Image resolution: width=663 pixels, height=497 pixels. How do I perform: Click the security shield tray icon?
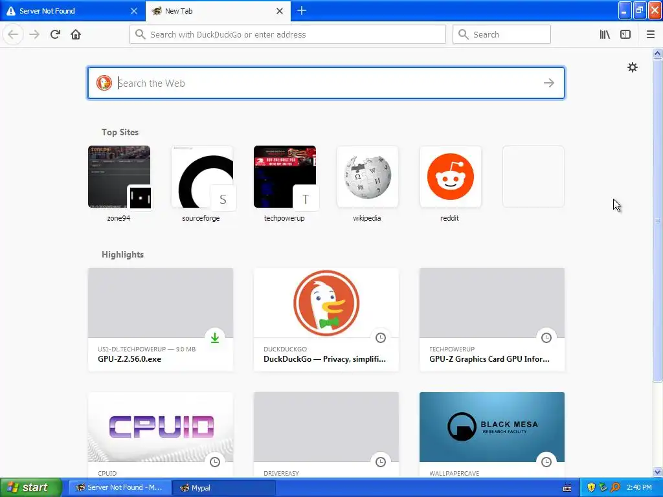pos(591,488)
